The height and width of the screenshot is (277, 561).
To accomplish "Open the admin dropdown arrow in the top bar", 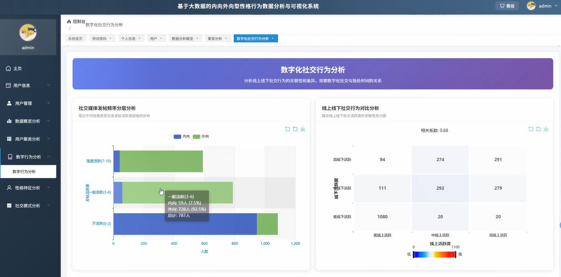I will coord(556,6).
